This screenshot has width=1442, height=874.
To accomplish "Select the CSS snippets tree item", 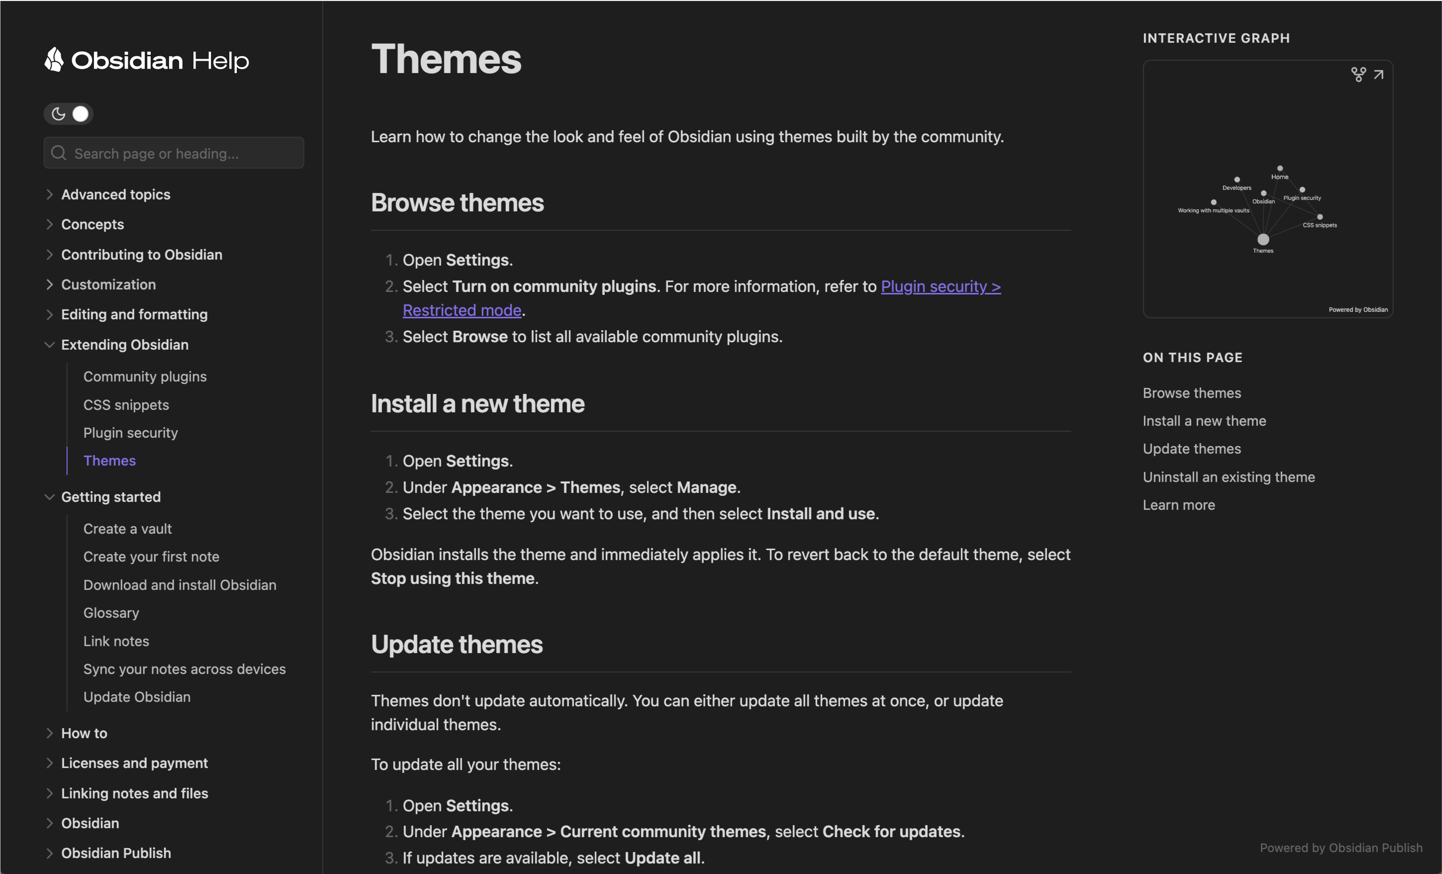I will (126, 404).
